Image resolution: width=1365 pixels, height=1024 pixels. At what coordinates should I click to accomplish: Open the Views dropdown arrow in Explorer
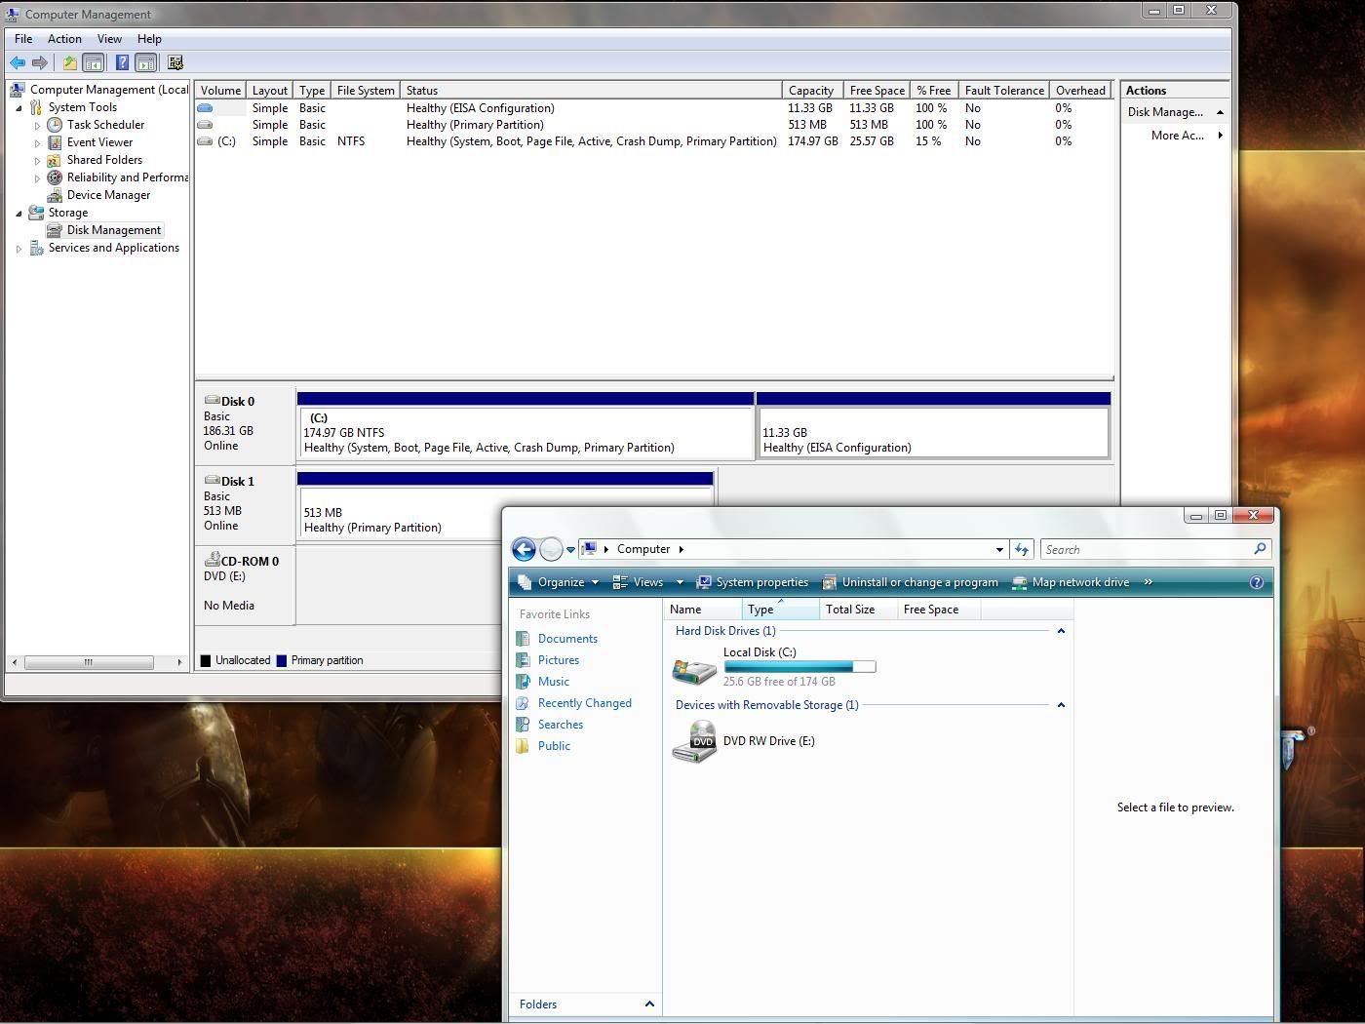tap(680, 582)
